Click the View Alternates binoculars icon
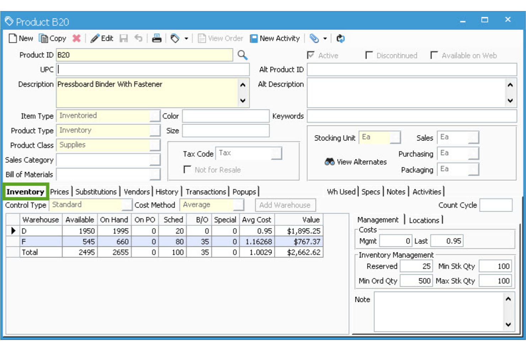The width and height of the screenshot is (526, 351). coord(329,162)
